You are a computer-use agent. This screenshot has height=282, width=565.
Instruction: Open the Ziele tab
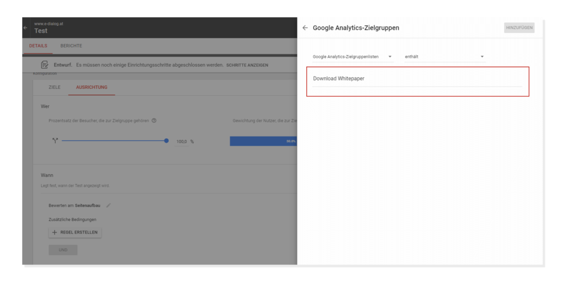pos(55,88)
